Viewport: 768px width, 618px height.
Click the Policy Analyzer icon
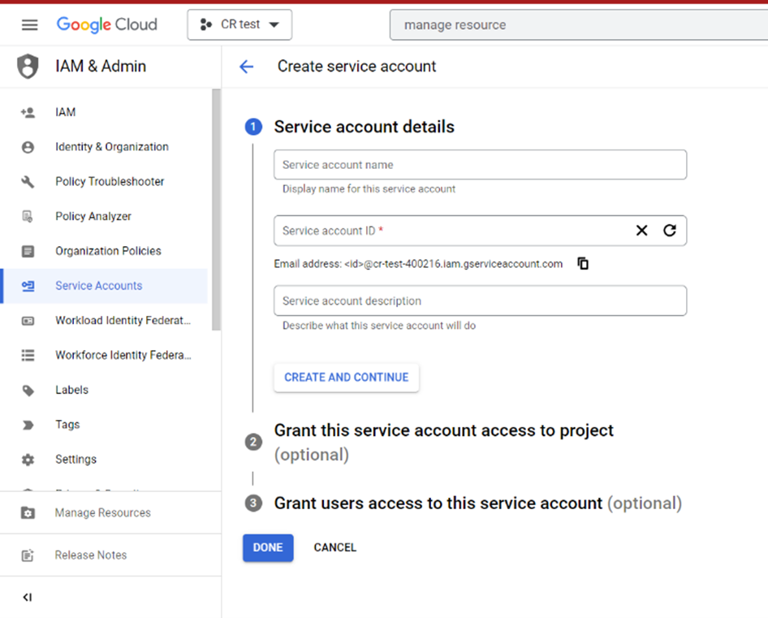28,217
